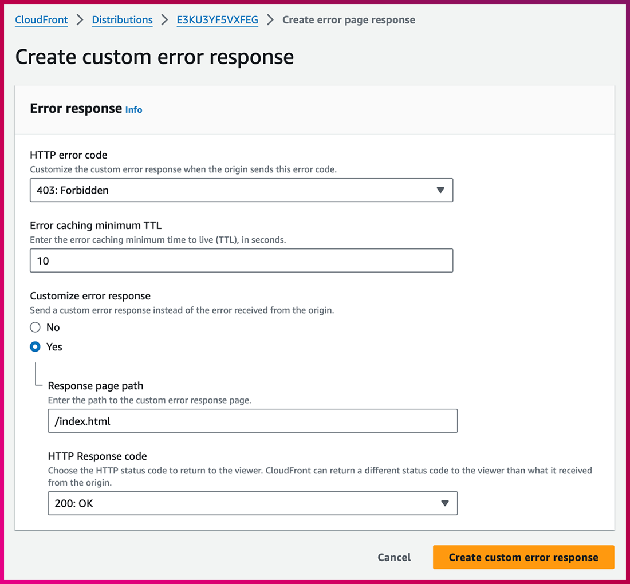630x584 pixels.
Task: Click the arrow icon on 200: OK
Action: click(444, 503)
